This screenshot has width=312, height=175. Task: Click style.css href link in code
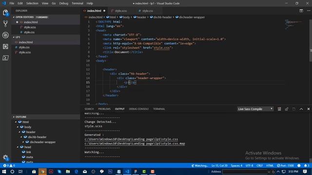point(161,48)
